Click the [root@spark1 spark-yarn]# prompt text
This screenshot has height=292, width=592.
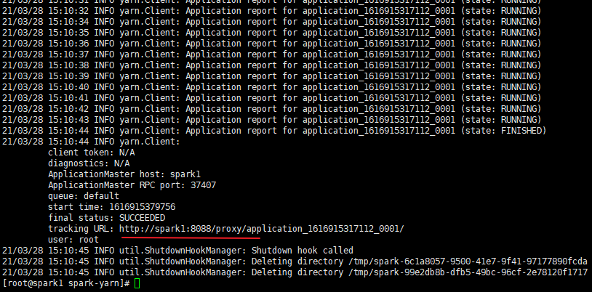coord(67,283)
